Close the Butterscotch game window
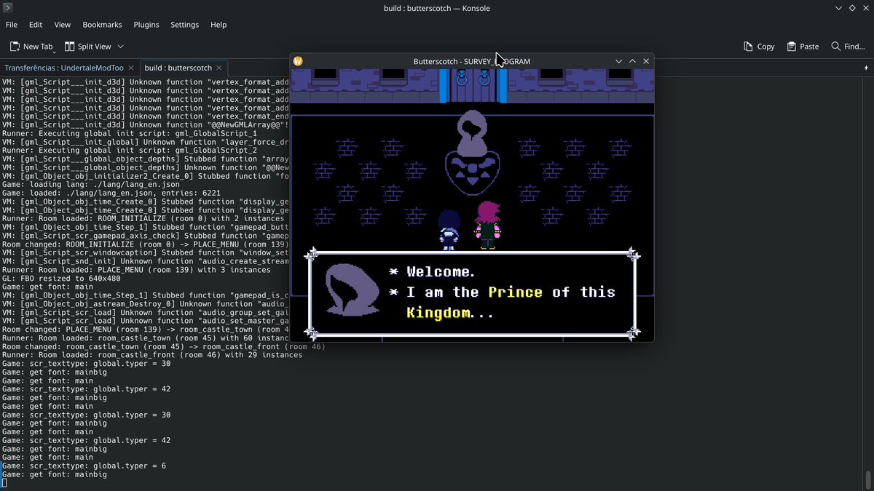 pyautogui.click(x=646, y=61)
